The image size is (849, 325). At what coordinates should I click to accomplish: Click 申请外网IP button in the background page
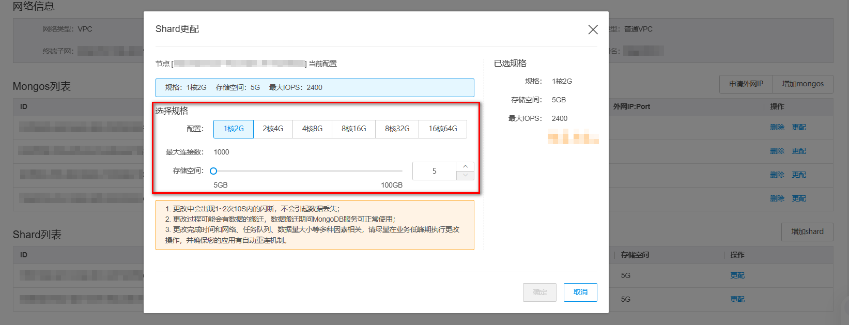coord(746,84)
